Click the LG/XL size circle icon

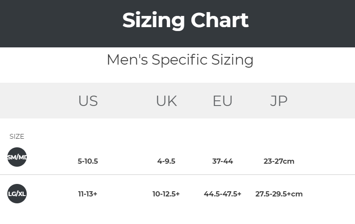click(x=17, y=194)
